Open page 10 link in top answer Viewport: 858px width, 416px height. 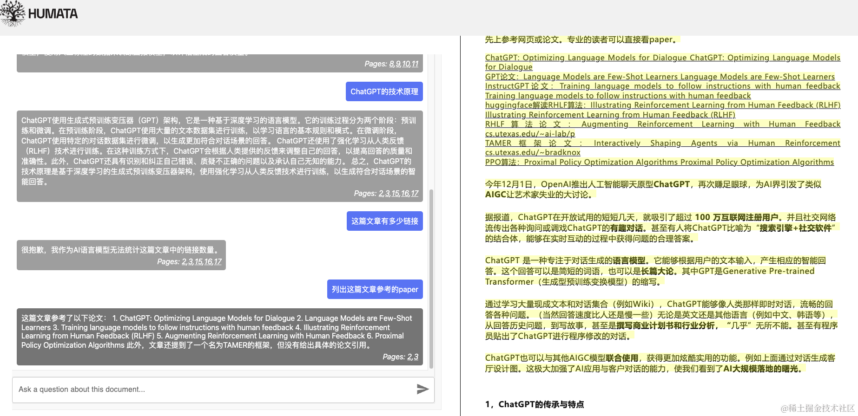coord(406,64)
